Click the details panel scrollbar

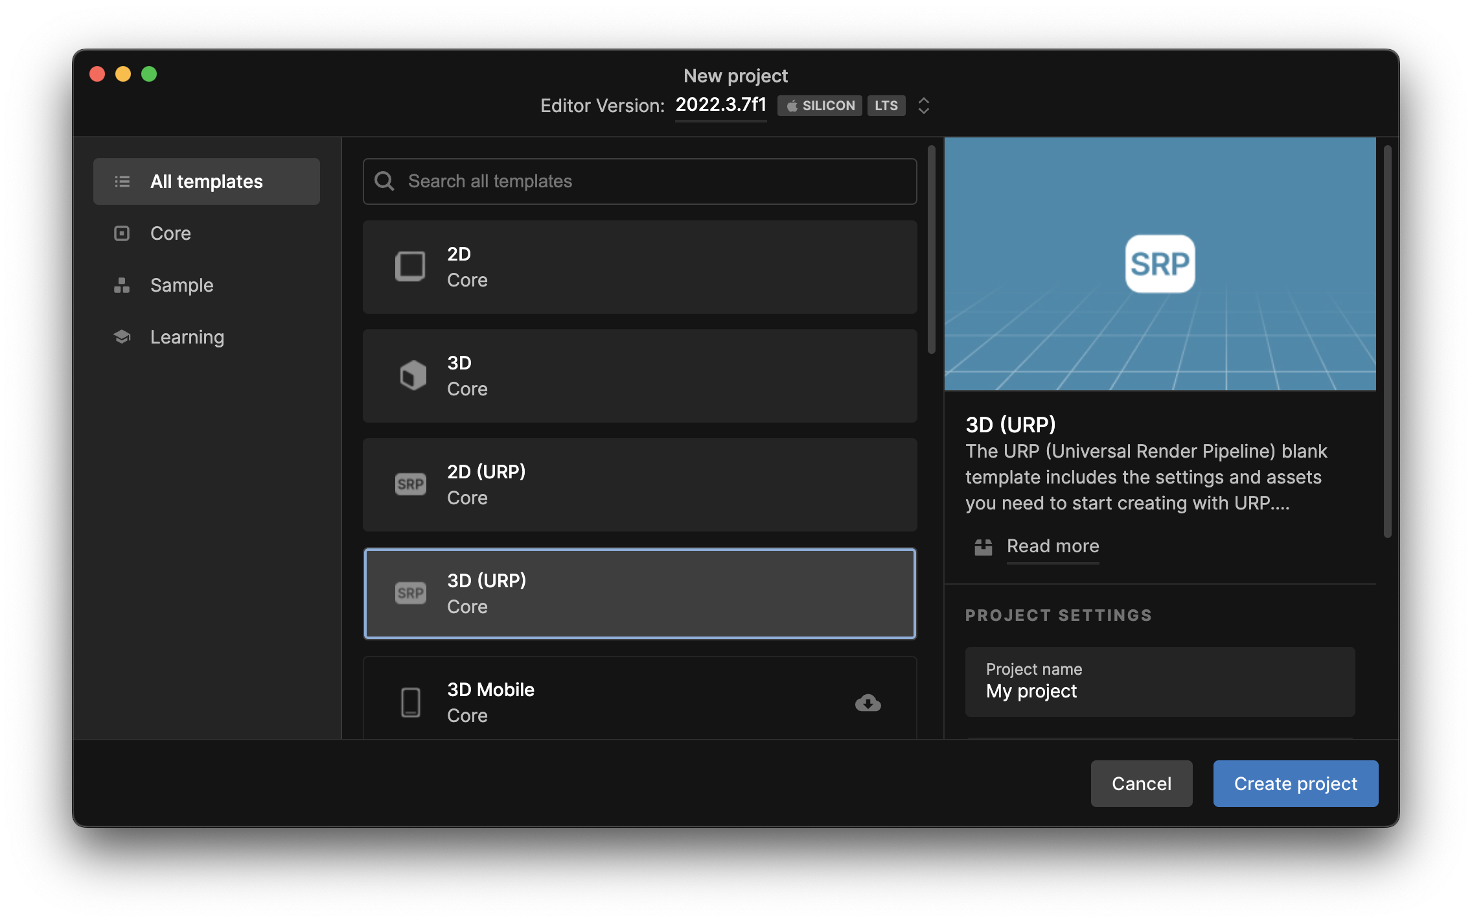coord(1388,342)
